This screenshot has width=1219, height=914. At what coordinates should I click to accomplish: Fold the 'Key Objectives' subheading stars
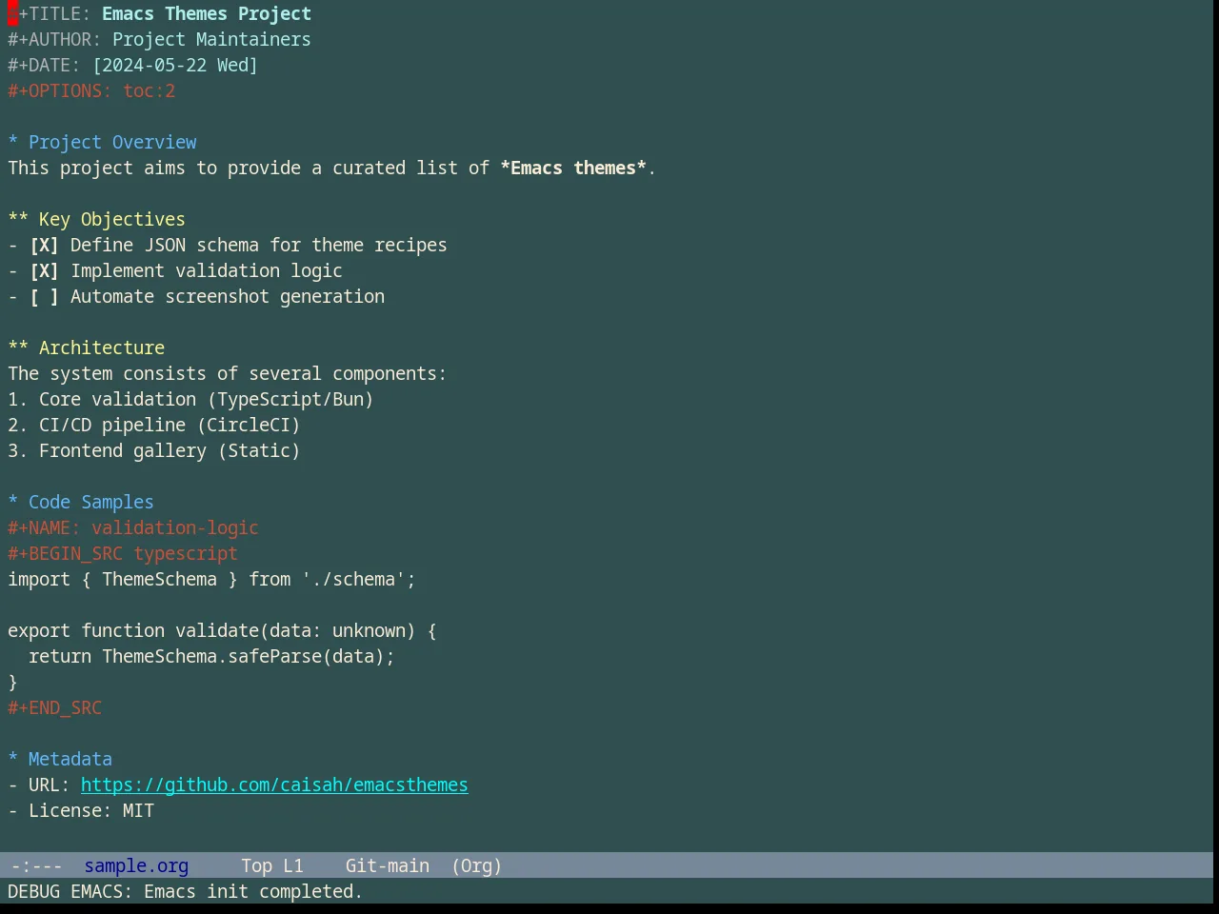18,219
